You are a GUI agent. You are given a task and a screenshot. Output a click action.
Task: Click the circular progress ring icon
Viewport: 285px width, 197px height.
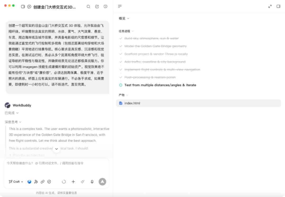(x=64, y=181)
